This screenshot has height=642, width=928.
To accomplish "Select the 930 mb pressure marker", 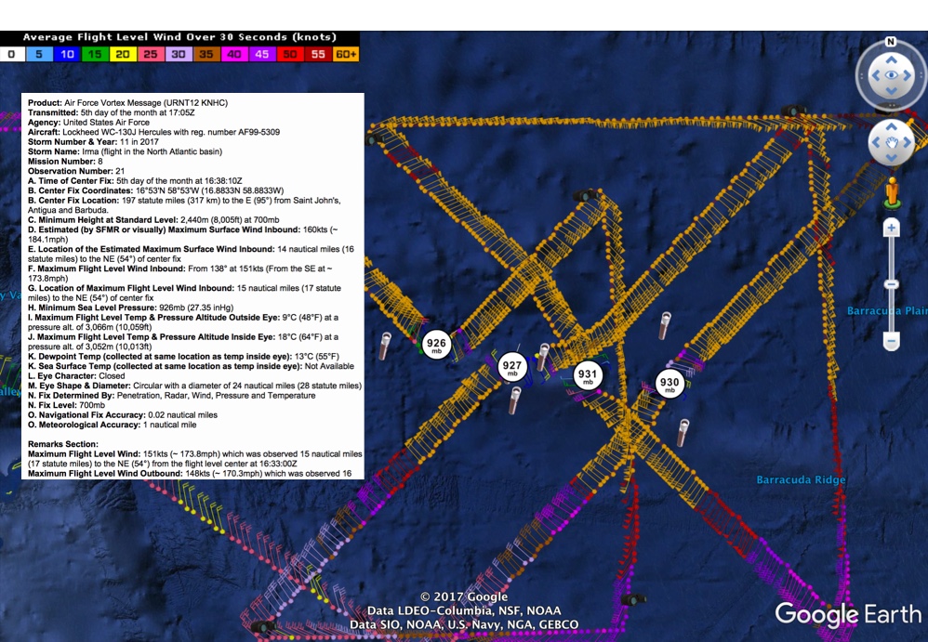I will point(669,383).
